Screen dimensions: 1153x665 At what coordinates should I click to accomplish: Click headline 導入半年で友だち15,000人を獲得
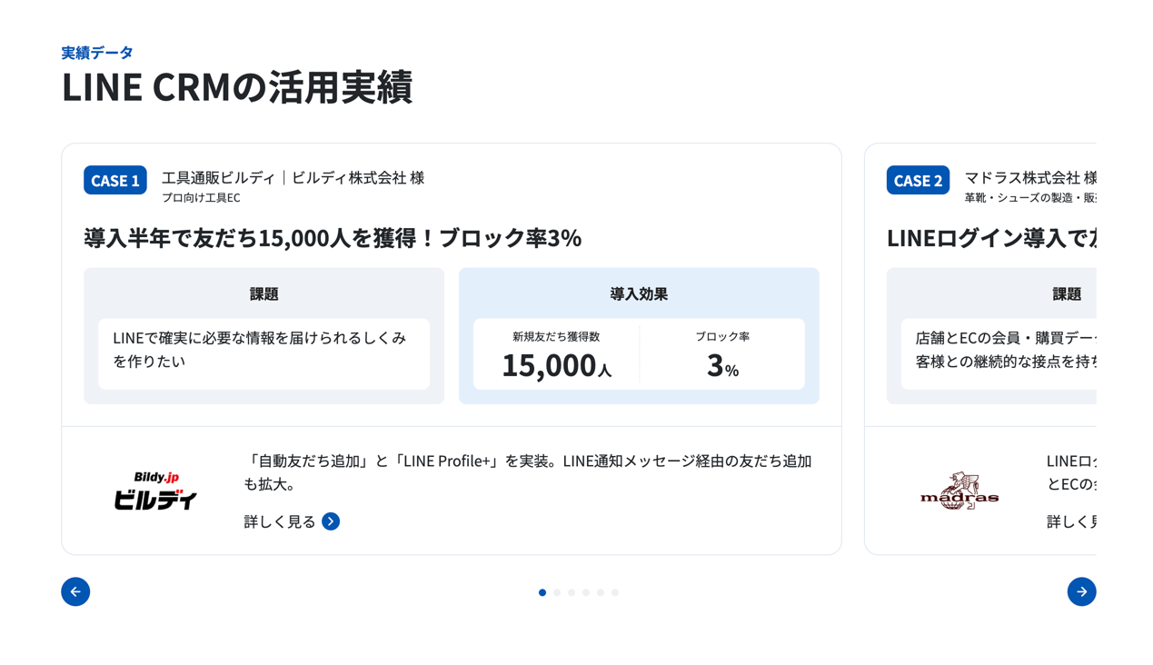point(333,238)
